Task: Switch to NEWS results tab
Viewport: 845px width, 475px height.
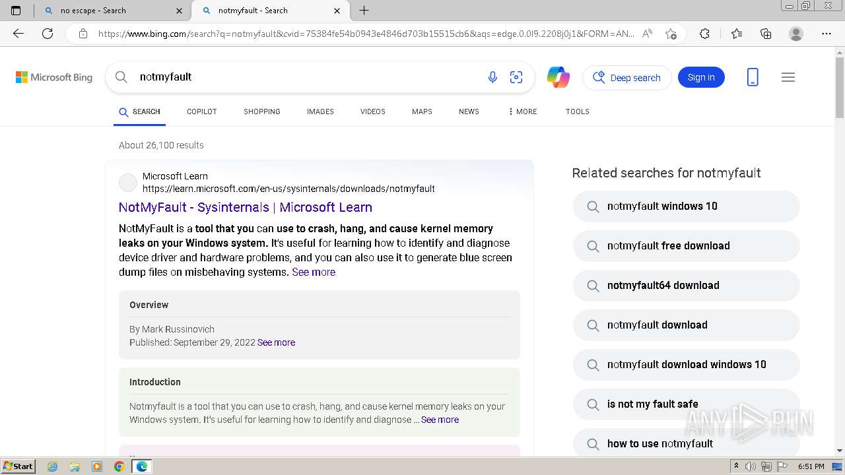Action: click(x=469, y=111)
